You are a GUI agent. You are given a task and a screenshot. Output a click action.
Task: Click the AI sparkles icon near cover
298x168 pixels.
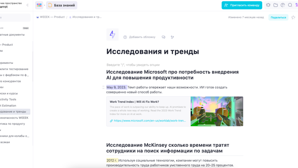pyautogui.click(x=172, y=37)
